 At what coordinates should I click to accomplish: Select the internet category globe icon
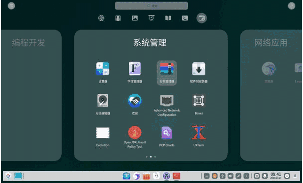[101, 18]
